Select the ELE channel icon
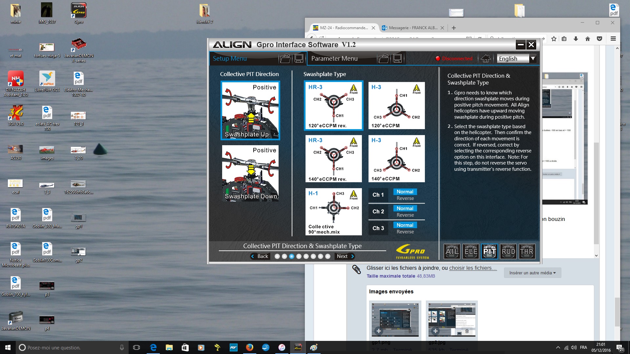The image size is (630, 354). point(471,252)
